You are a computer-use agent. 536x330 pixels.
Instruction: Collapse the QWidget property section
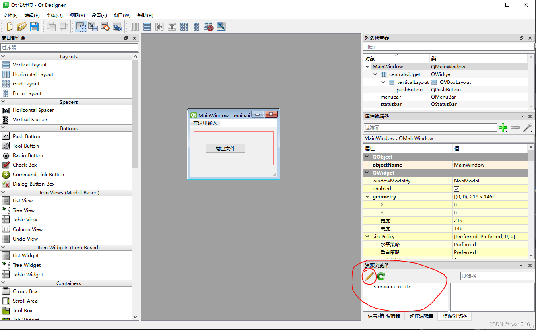pos(367,173)
